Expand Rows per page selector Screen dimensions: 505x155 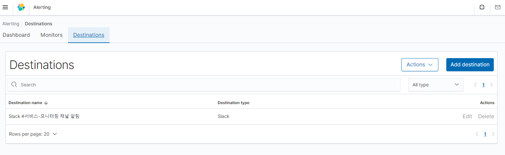33,134
